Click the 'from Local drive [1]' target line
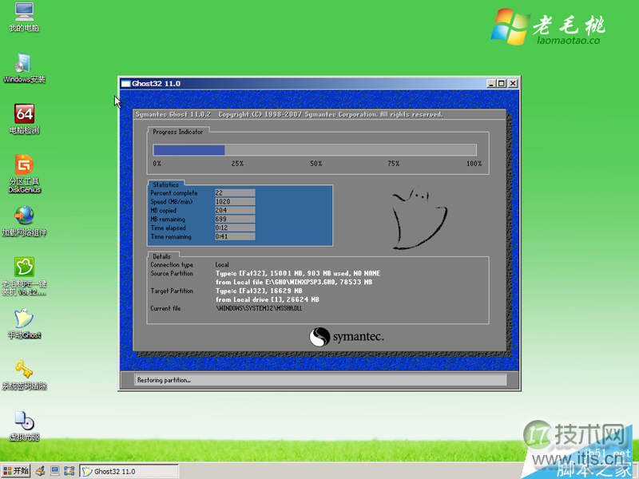The image size is (639, 479). [x=268, y=299]
